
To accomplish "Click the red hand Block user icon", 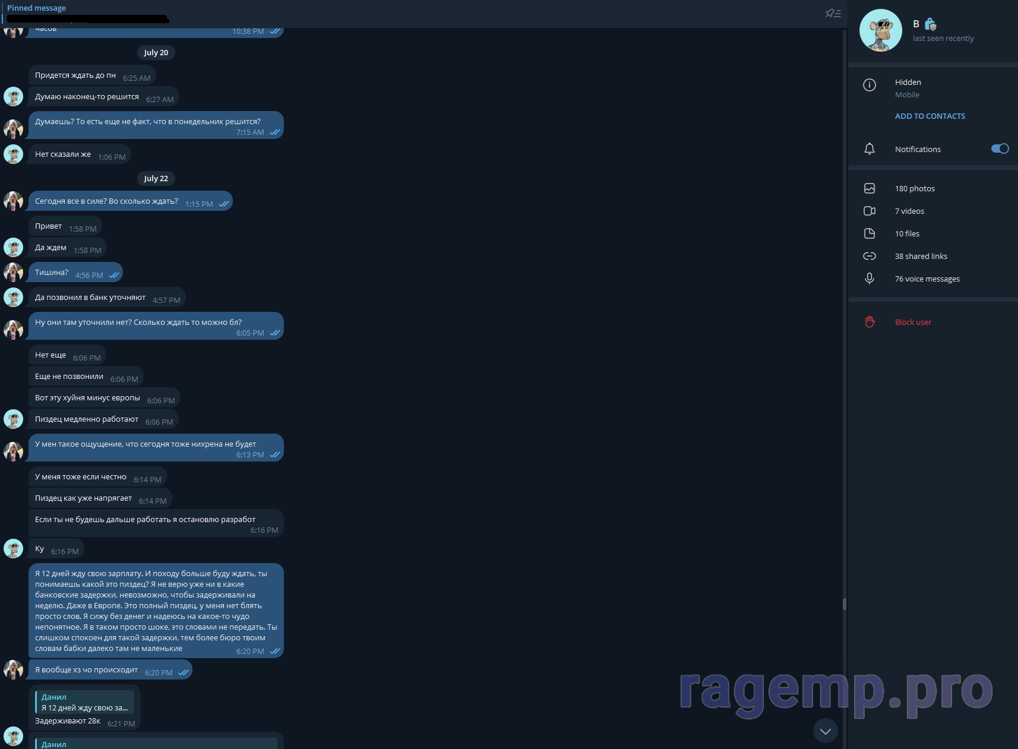I will tap(870, 322).
